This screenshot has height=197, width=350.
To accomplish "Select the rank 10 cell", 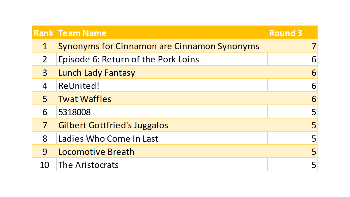I will coord(44,165).
